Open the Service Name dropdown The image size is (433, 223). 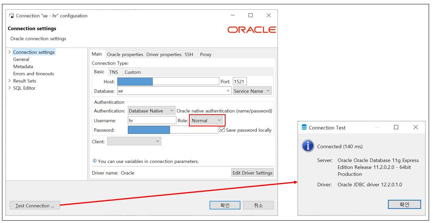point(252,91)
